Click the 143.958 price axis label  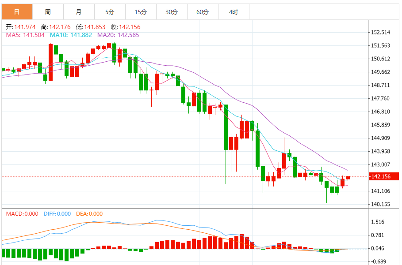pos(380,152)
